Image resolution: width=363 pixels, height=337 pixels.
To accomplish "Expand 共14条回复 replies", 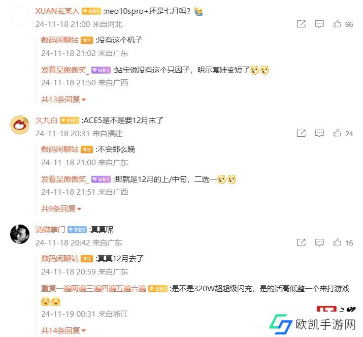I will [x=63, y=330].
